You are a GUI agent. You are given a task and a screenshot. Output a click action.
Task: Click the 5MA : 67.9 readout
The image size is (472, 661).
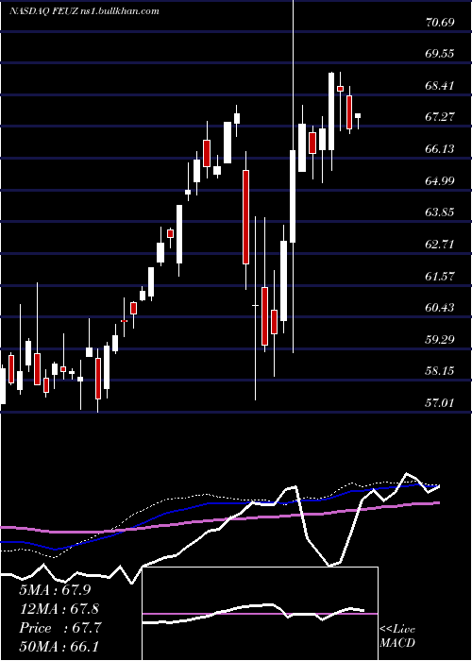(x=55, y=590)
